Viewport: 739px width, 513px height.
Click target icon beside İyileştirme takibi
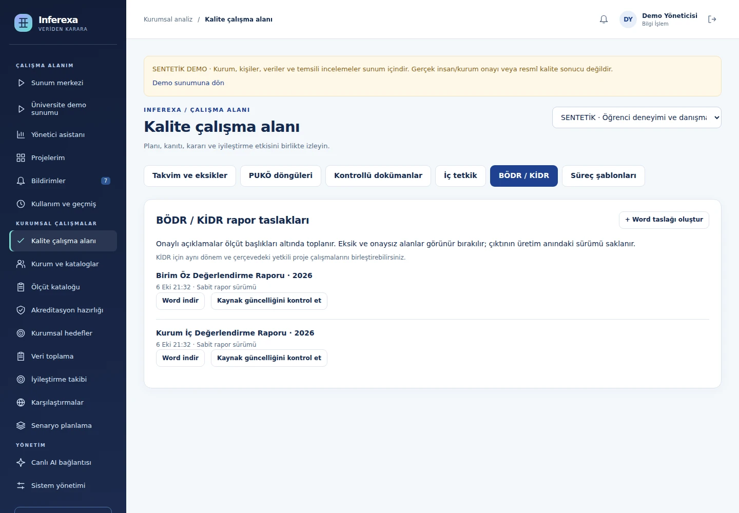pos(21,380)
